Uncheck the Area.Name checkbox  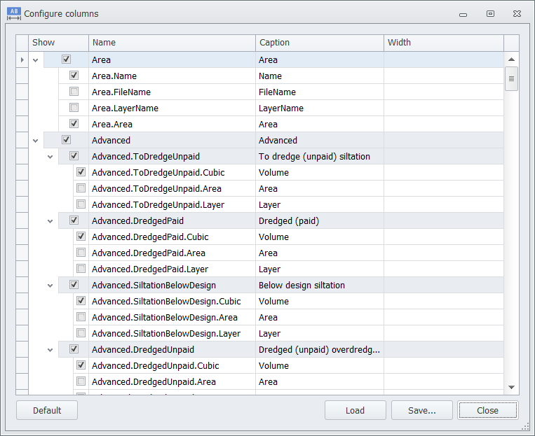pos(74,76)
